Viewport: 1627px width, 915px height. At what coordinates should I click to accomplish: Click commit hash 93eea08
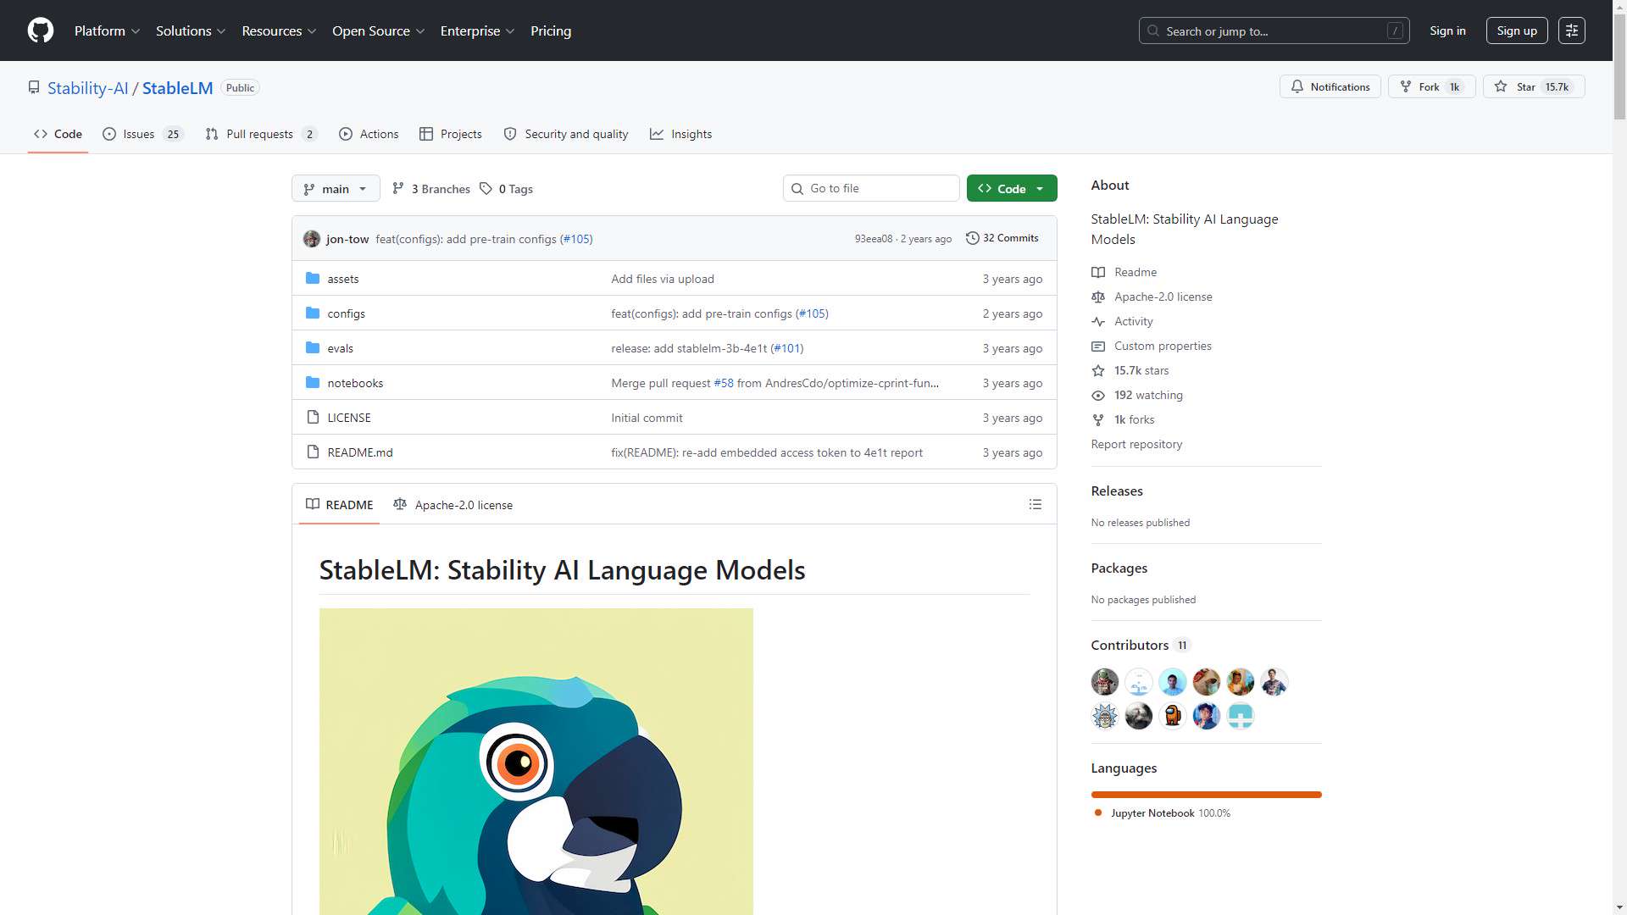tap(874, 239)
